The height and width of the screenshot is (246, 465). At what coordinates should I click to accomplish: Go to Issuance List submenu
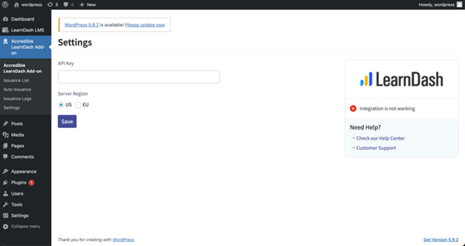[x=16, y=80]
